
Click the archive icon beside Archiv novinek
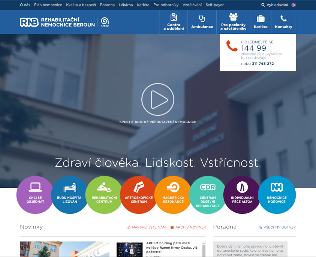pos(172,227)
